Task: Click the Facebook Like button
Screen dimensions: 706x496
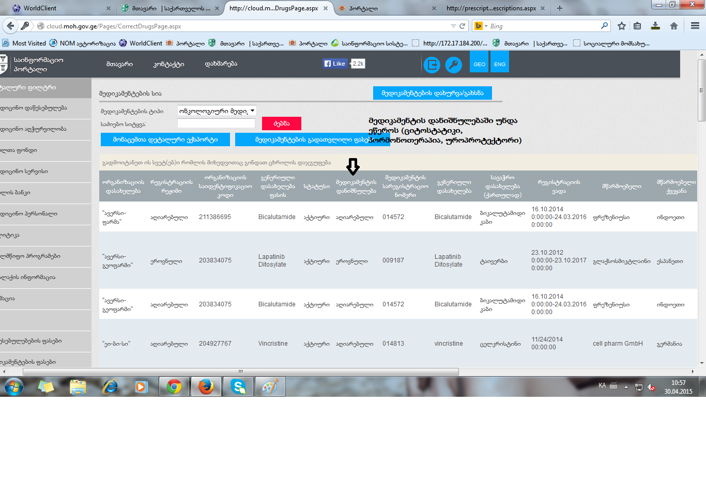Action: tap(335, 64)
